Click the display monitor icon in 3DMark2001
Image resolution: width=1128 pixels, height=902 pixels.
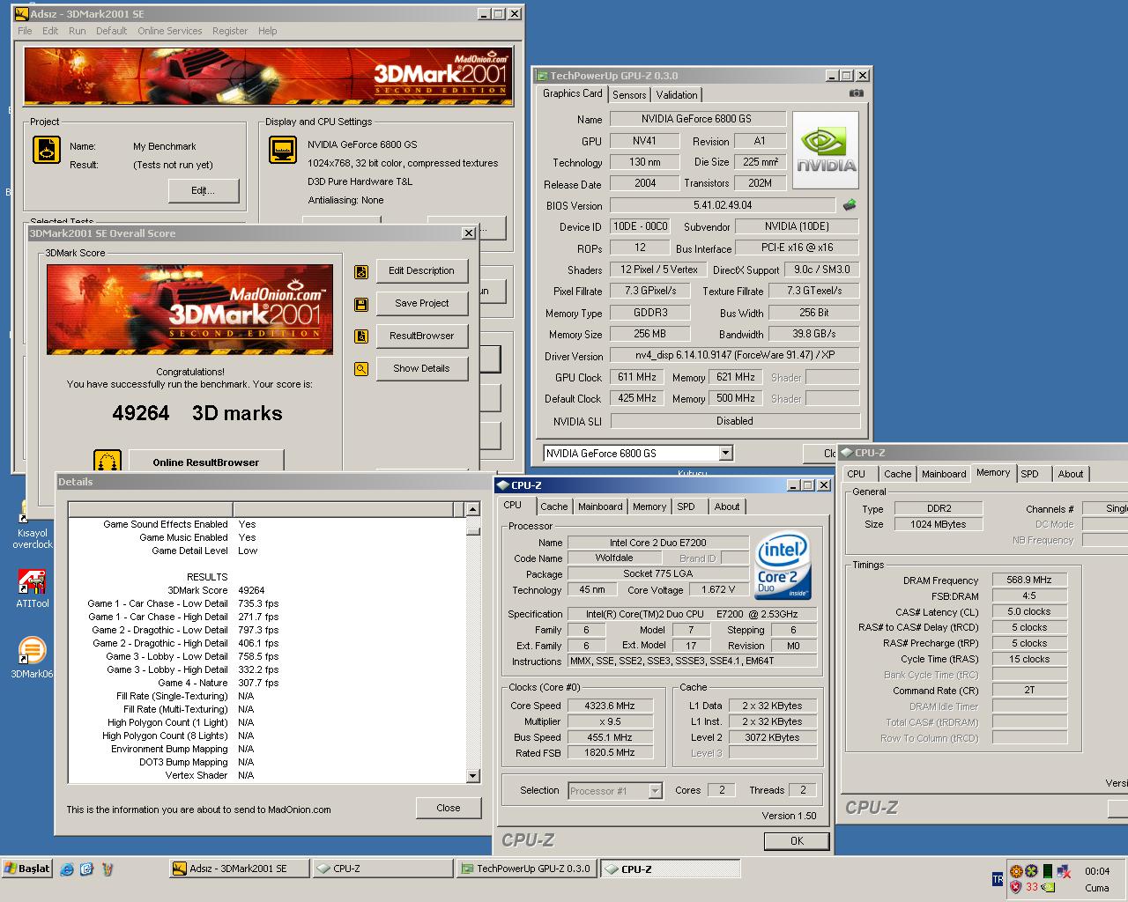click(x=283, y=150)
